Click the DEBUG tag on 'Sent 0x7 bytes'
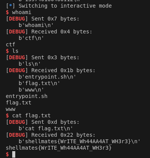150x158 pixels. click(17, 19)
